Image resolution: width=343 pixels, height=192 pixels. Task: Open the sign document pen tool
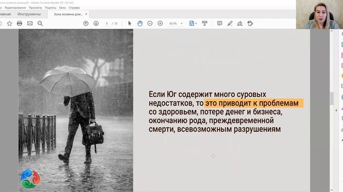coord(240,23)
